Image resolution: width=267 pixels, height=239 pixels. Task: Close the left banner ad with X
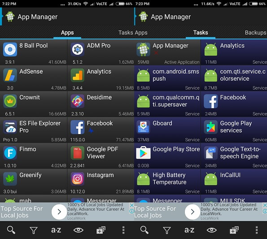pos(131,205)
